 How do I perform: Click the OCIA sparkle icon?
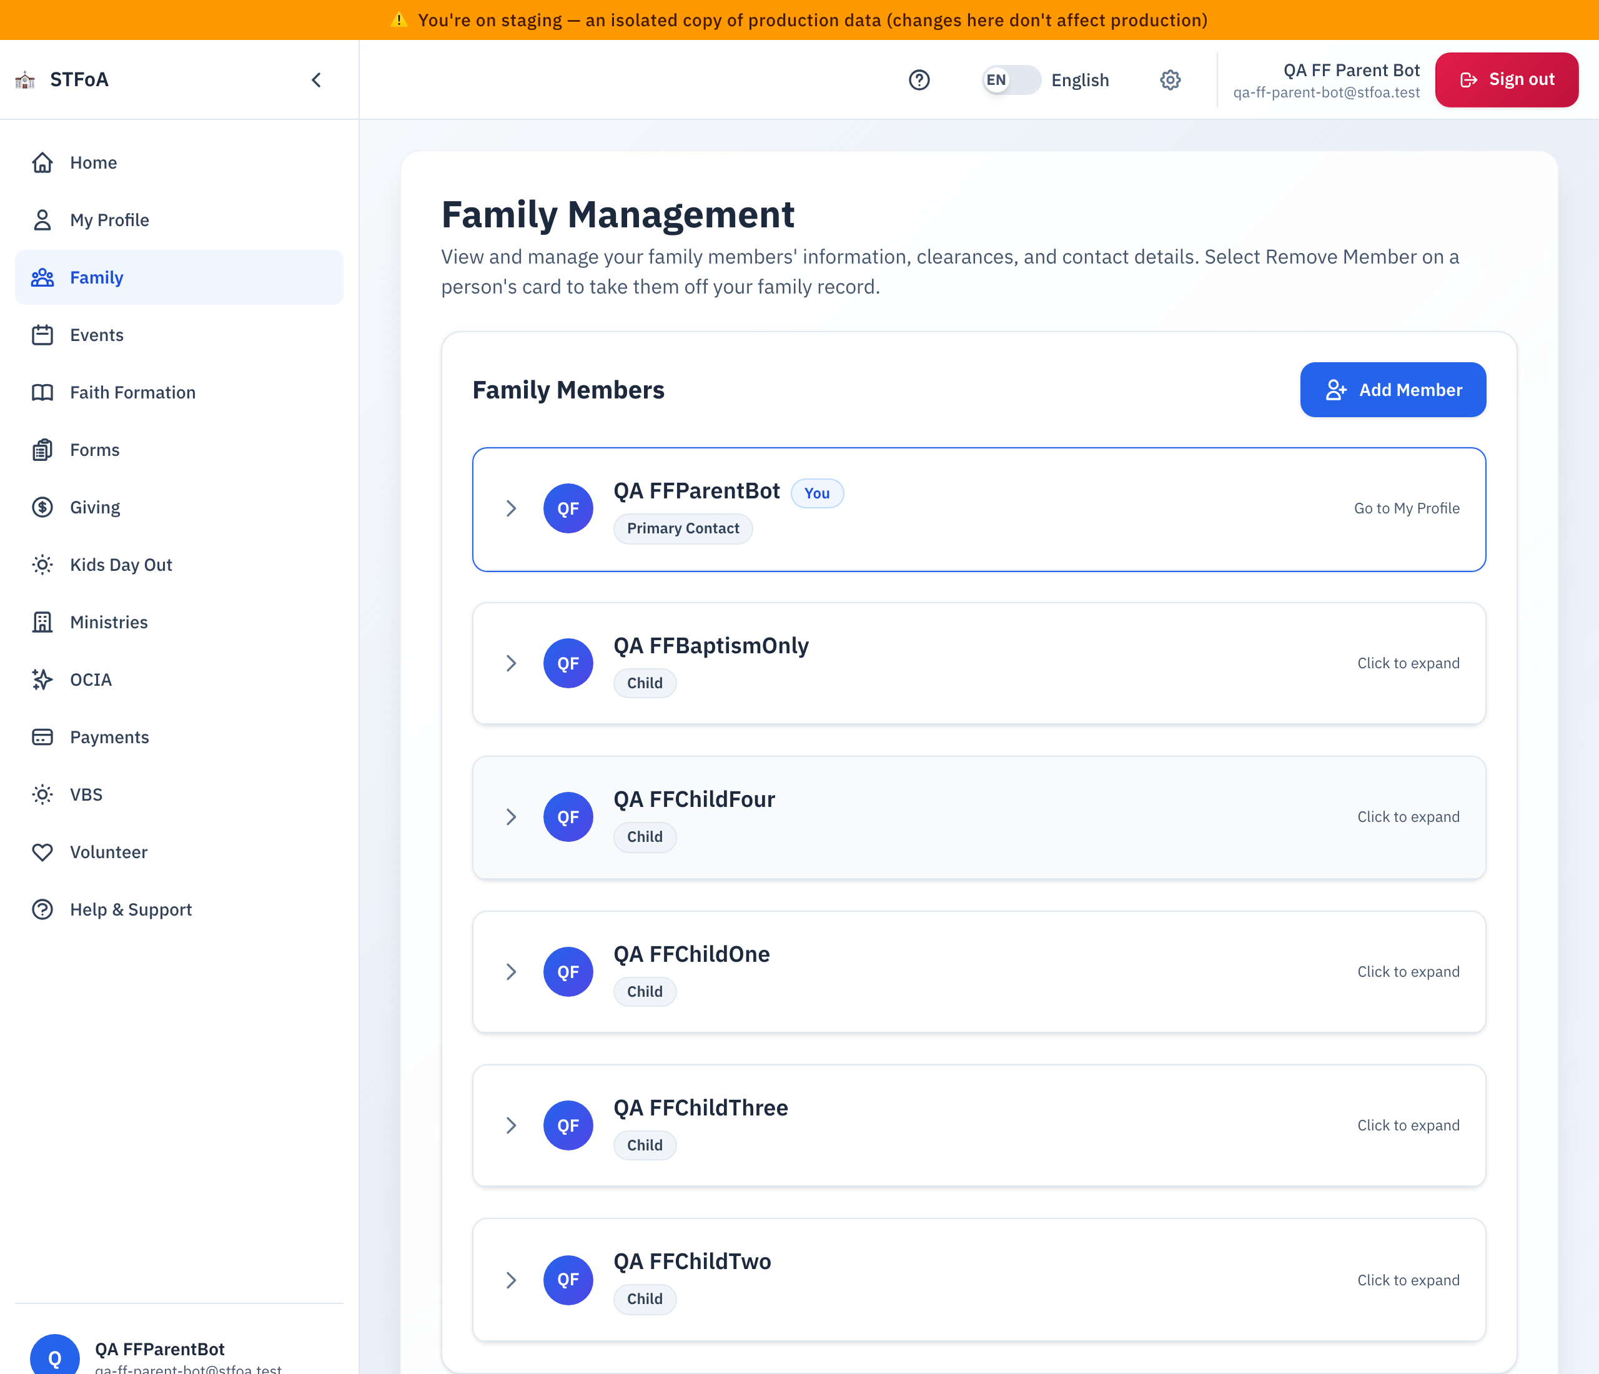click(42, 680)
